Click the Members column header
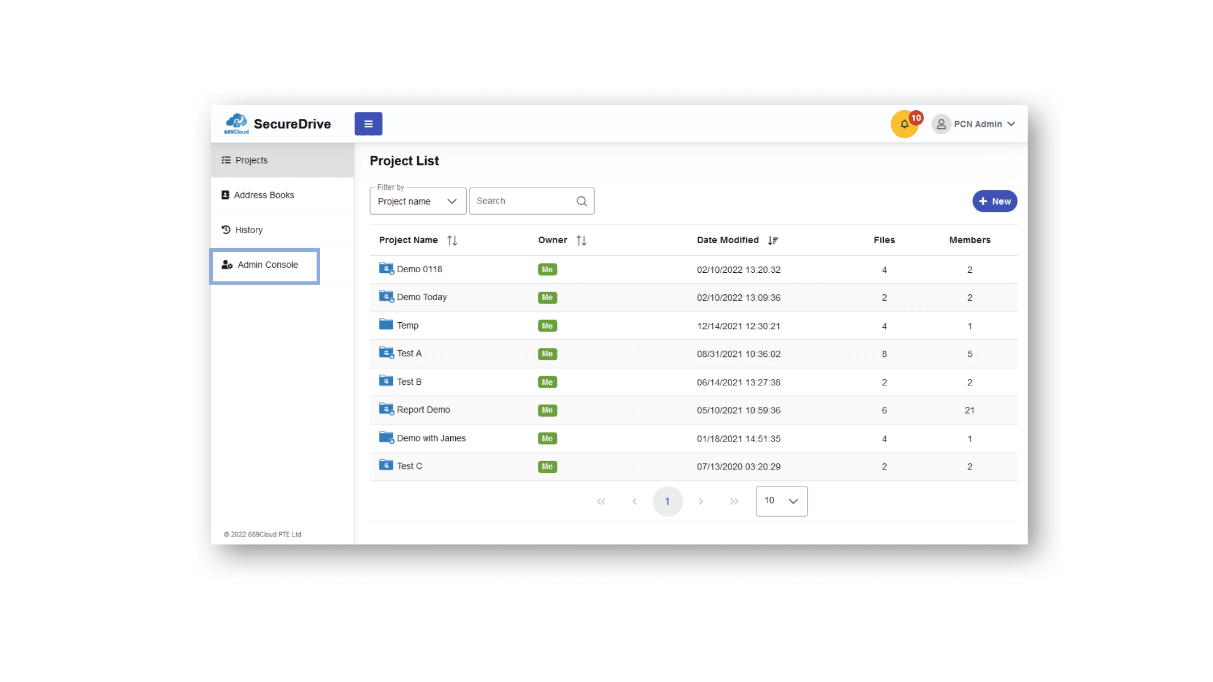Image resolution: width=1213 pixels, height=682 pixels. point(969,240)
